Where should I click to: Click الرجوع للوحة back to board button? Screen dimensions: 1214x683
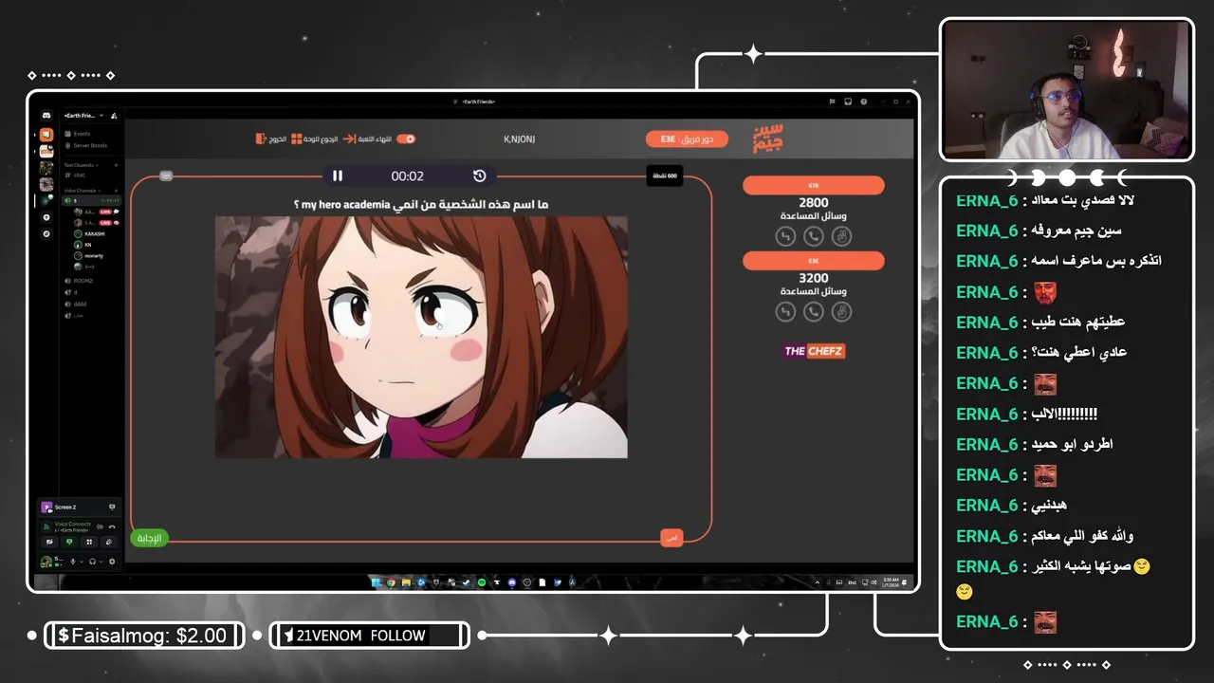pos(315,138)
